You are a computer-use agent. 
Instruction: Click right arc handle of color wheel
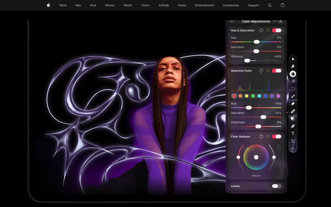[x=274, y=157]
